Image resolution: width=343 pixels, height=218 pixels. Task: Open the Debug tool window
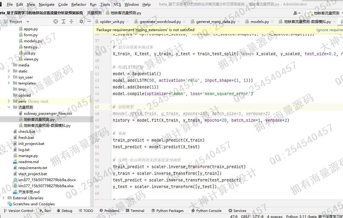(64, 210)
